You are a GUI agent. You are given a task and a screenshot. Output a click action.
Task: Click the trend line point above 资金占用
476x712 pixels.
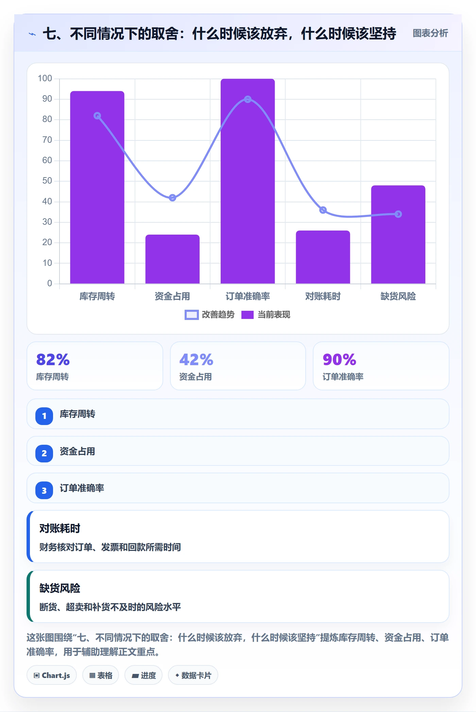click(172, 198)
